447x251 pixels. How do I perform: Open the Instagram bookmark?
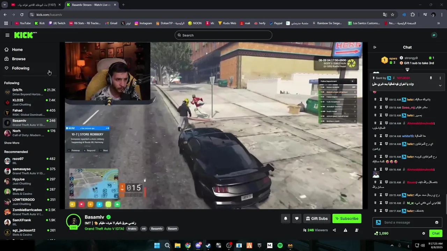(143, 23)
